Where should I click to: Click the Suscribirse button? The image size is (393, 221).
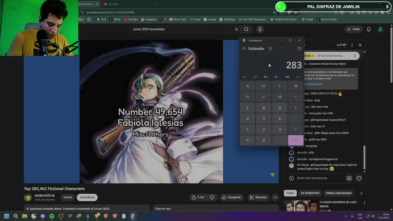(x=87, y=197)
